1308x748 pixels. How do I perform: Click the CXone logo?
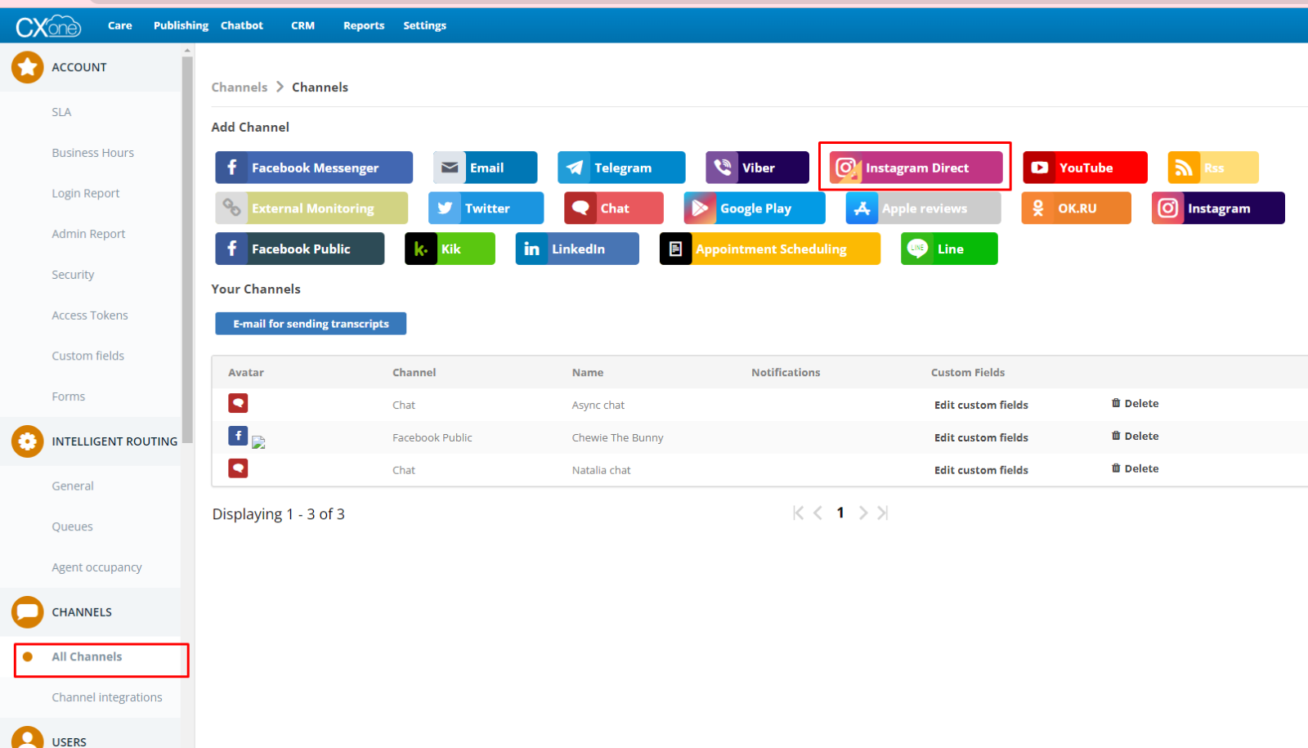(x=48, y=26)
